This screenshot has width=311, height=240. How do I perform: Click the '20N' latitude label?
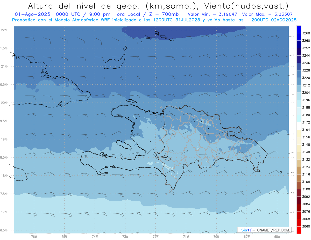point(4,103)
